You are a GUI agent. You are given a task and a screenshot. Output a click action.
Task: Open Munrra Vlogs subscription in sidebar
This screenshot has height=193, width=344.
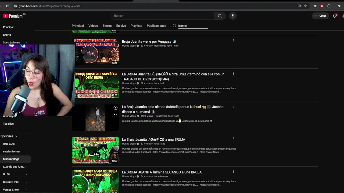[x=15, y=159]
